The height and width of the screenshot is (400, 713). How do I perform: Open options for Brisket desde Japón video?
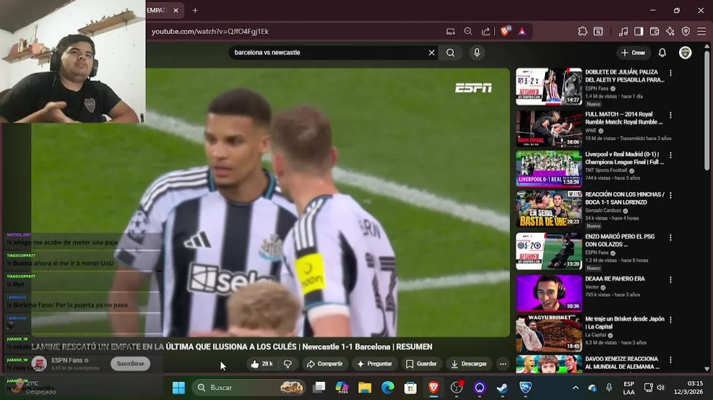(x=670, y=319)
